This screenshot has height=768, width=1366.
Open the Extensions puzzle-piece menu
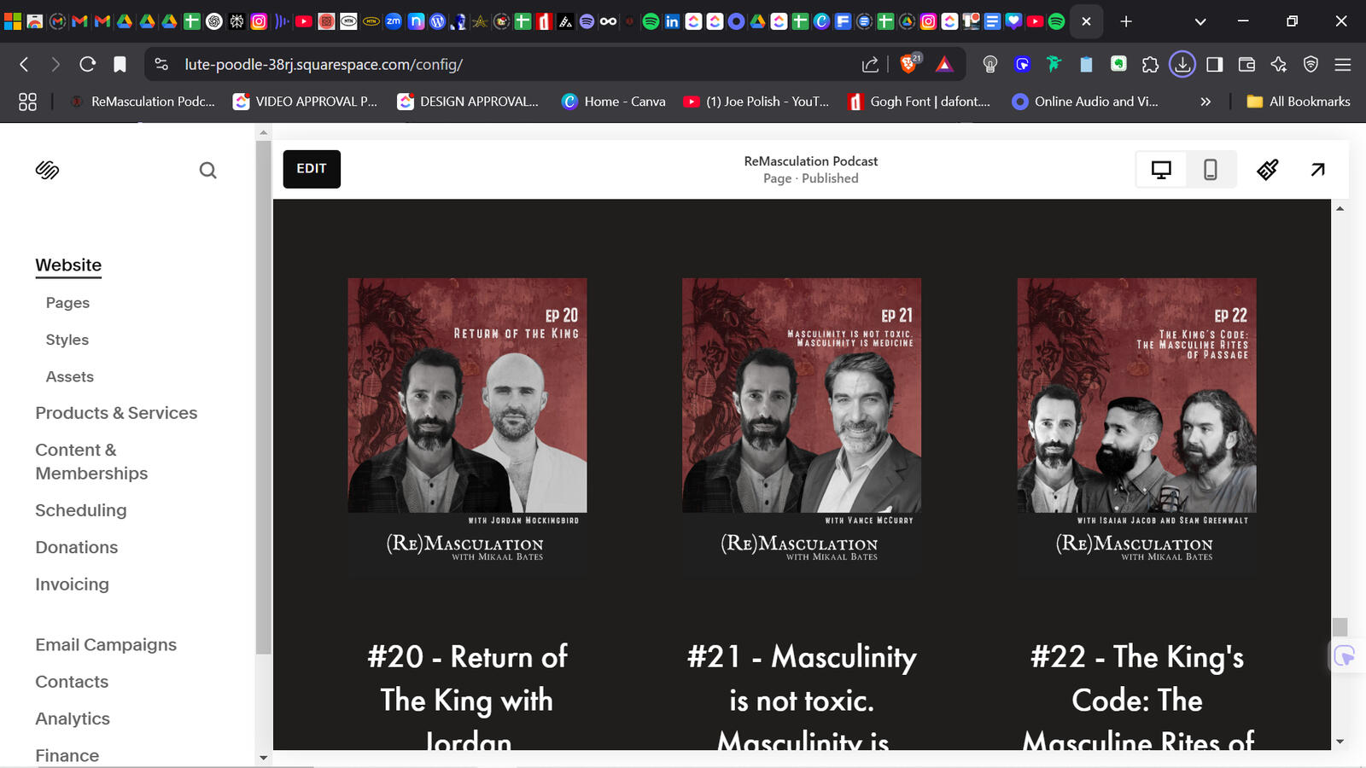click(x=1150, y=64)
